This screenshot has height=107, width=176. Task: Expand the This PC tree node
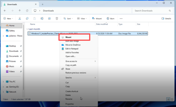click(3, 82)
